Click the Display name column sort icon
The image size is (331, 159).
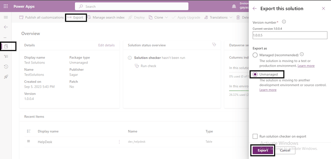(x=29, y=131)
